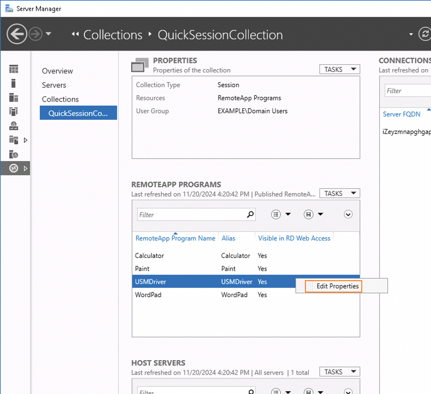Click the EXAMPLE\Domain Users value
Image resolution: width=431 pixels, height=394 pixels.
coord(253,111)
